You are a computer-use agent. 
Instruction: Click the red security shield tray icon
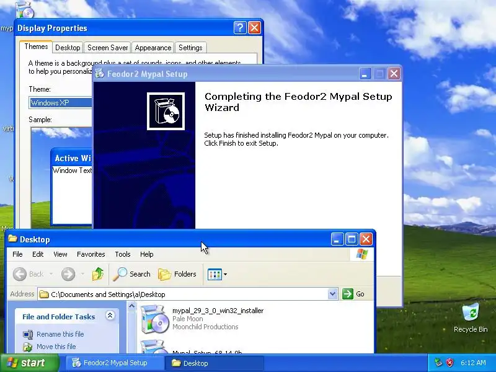449,363
